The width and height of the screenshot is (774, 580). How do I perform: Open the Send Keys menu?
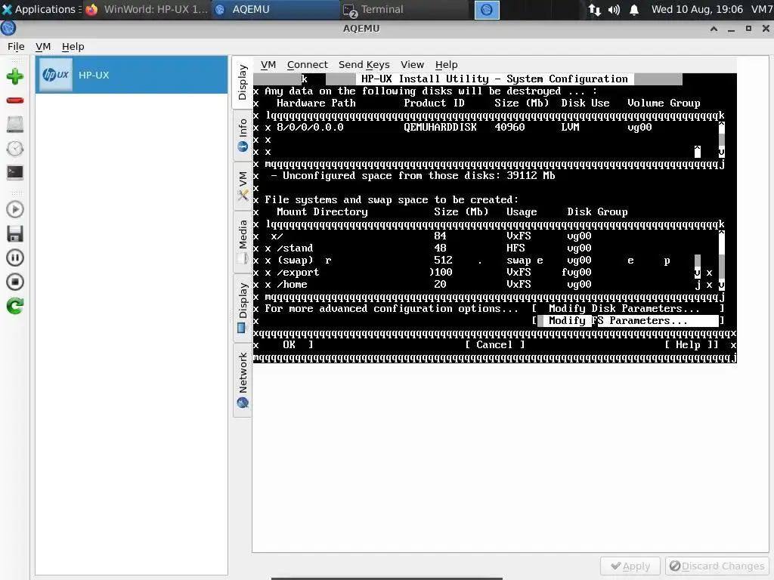click(x=364, y=65)
